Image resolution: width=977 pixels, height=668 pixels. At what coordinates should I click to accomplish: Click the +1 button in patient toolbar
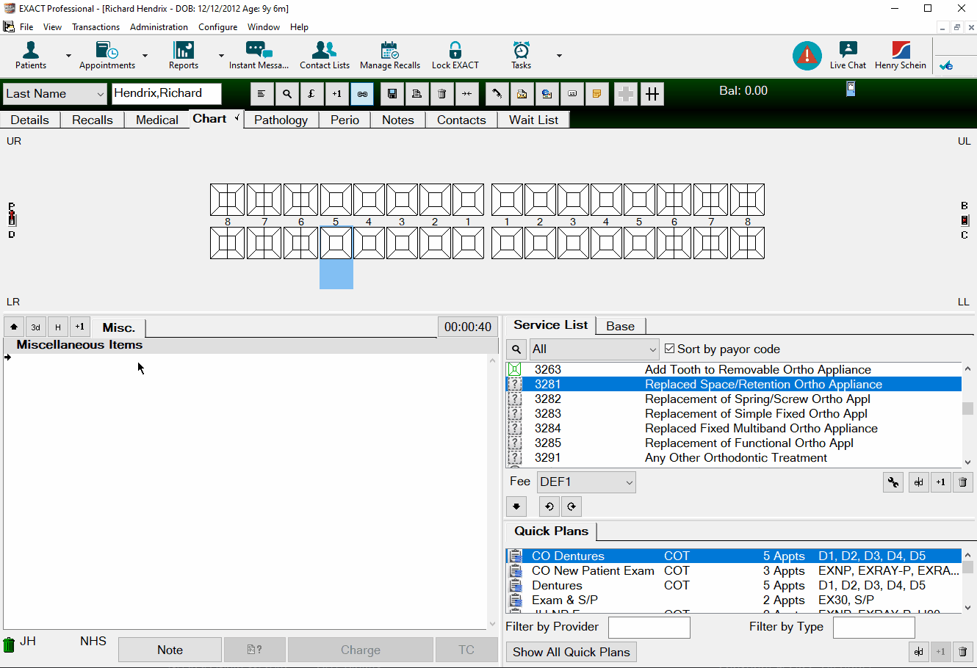[x=336, y=94]
